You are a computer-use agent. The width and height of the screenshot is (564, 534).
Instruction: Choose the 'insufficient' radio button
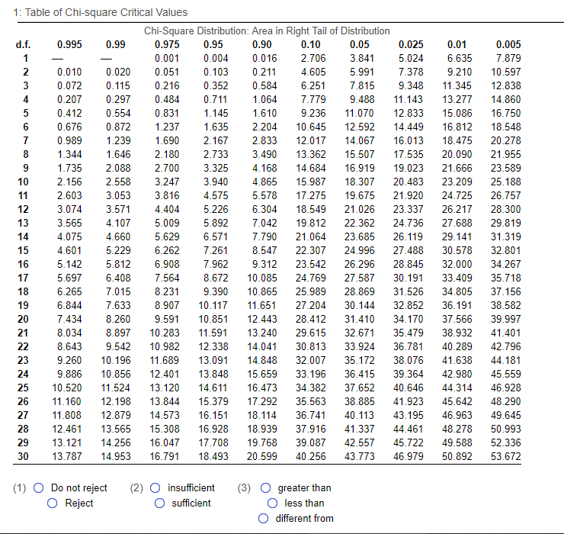155,488
